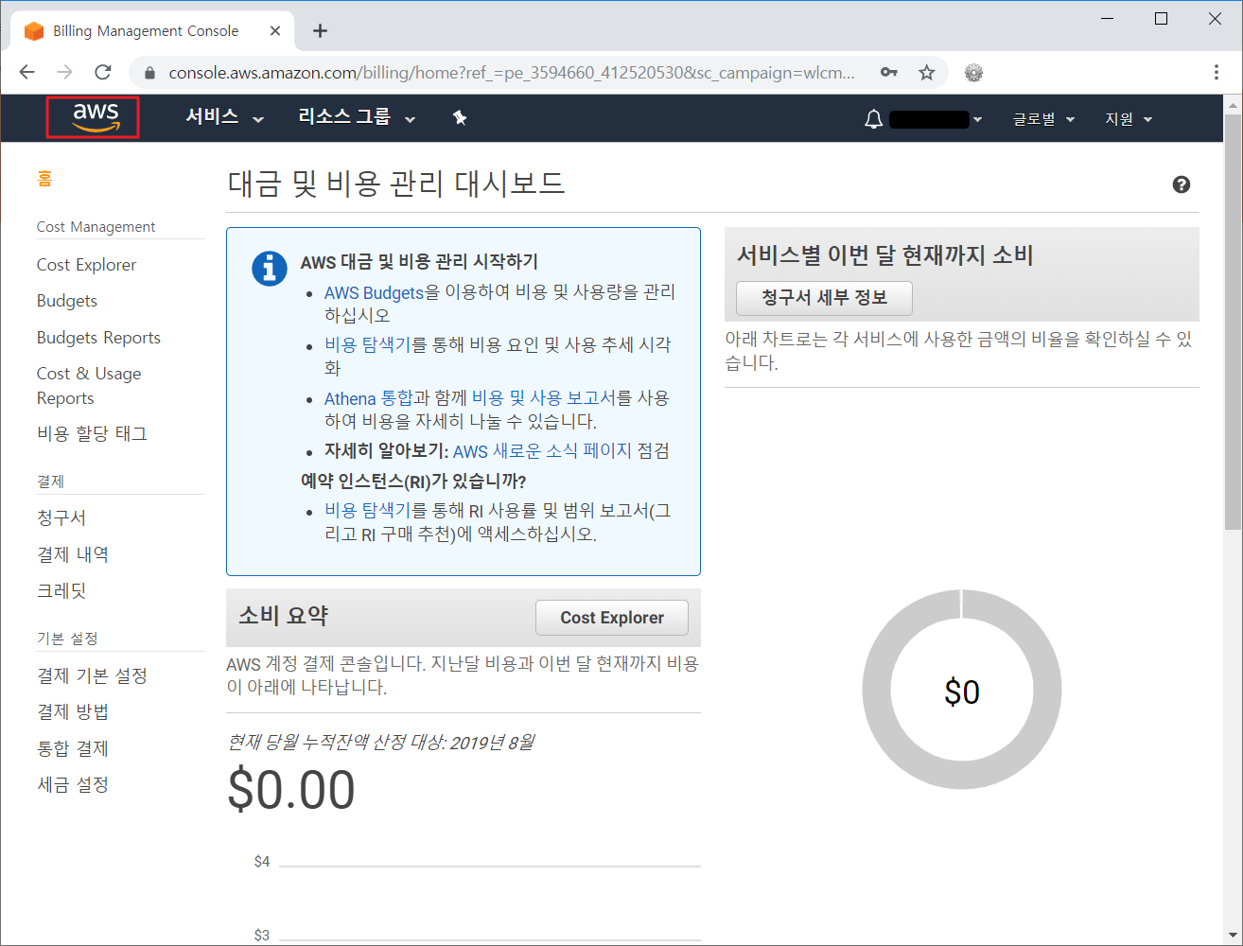Follow the AWS Budgets link
The width and height of the screenshot is (1243, 946).
(374, 293)
